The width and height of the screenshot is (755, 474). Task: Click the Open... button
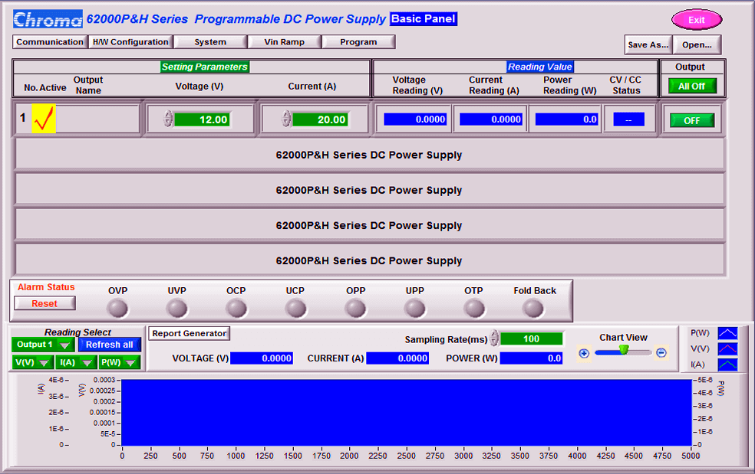click(697, 44)
